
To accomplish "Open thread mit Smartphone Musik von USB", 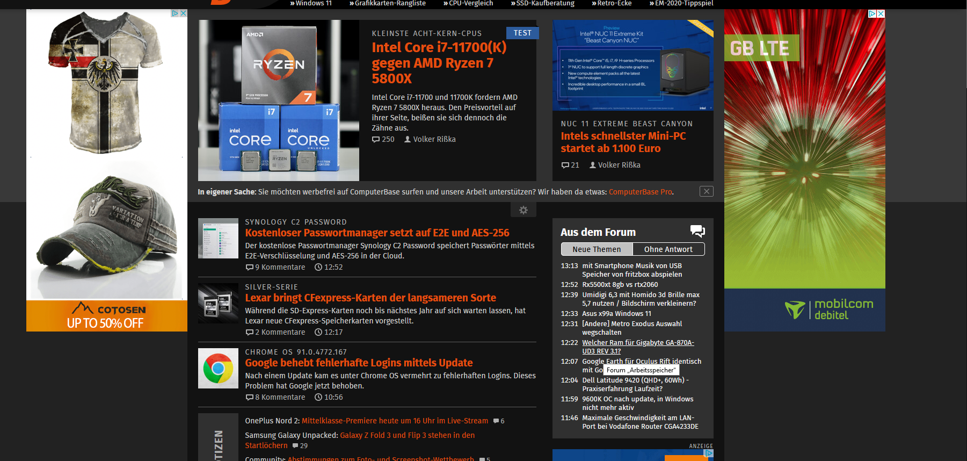I will tap(632, 270).
